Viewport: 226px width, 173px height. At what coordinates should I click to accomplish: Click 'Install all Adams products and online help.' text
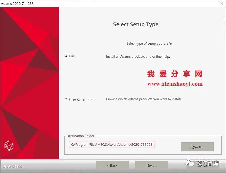[138, 56]
